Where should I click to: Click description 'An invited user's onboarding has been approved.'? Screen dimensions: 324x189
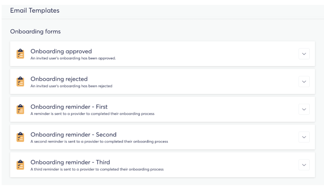pos(73,58)
